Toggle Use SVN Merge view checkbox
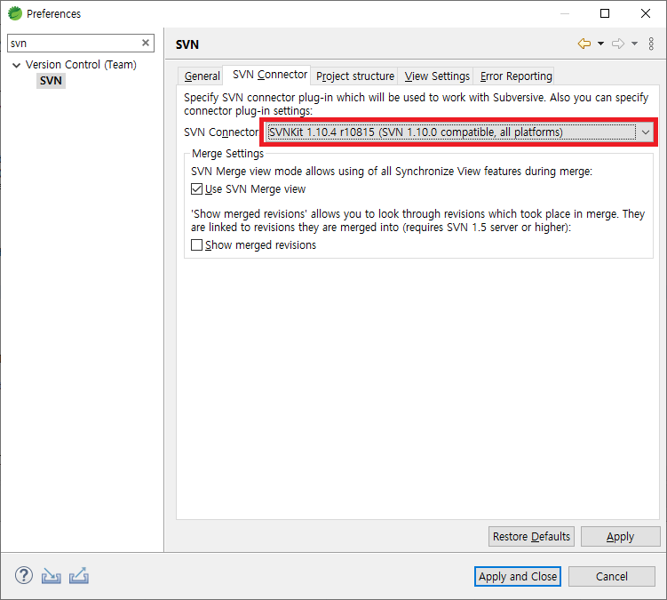This screenshot has width=667, height=600. pyautogui.click(x=196, y=188)
